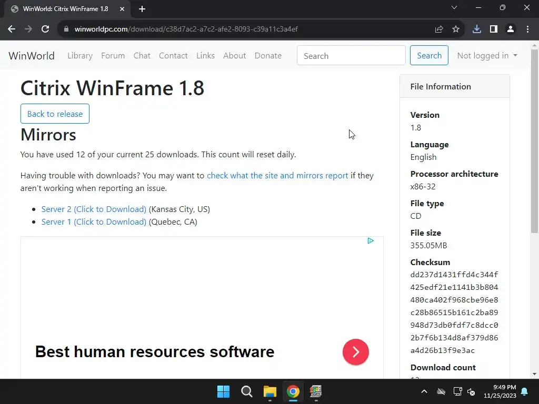This screenshot has width=539, height=404.
Task: Click the site Search input field
Action: [x=351, y=55]
